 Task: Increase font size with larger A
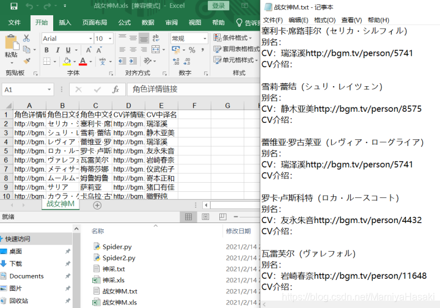[89, 50]
